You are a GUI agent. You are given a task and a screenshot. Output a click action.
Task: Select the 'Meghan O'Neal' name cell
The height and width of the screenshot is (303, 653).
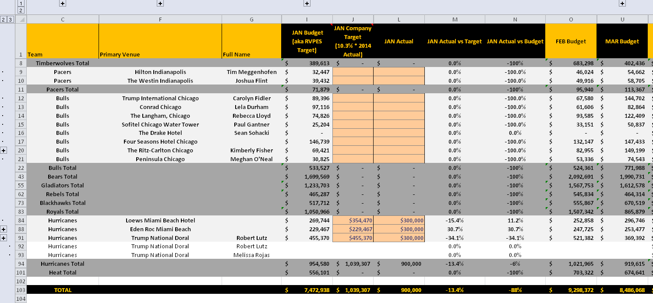(x=251, y=159)
